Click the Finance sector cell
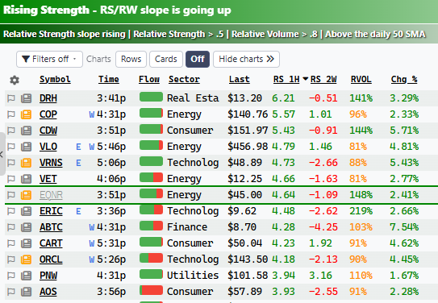 click(187, 227)
